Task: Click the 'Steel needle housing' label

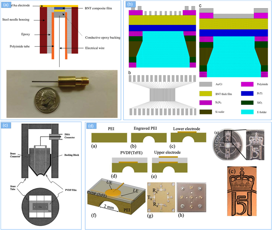Action: [16, 20]
